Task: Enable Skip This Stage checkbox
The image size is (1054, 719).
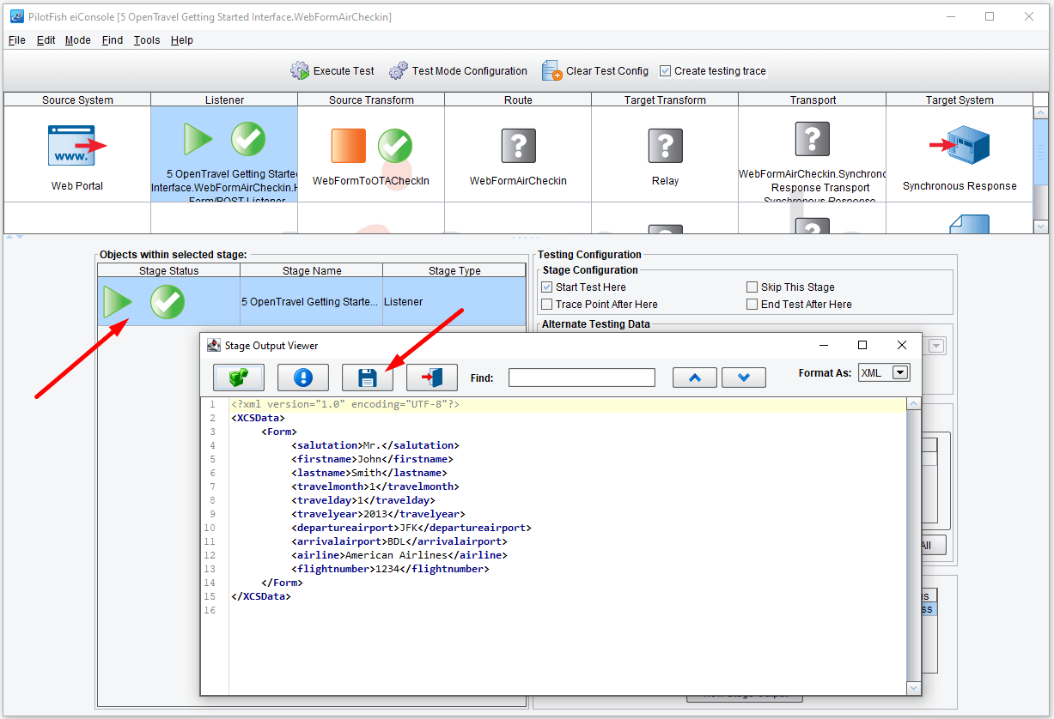Action: [752, 287]
